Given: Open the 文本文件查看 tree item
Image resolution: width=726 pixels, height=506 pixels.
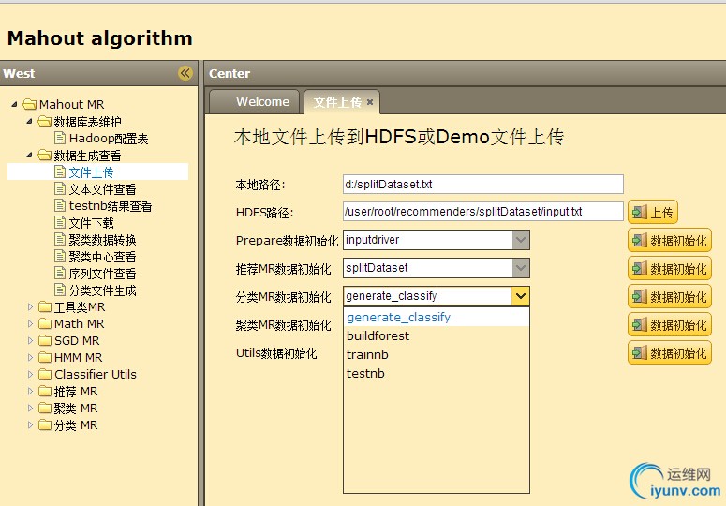Looking at the screenshot, I should coord(102,189).
